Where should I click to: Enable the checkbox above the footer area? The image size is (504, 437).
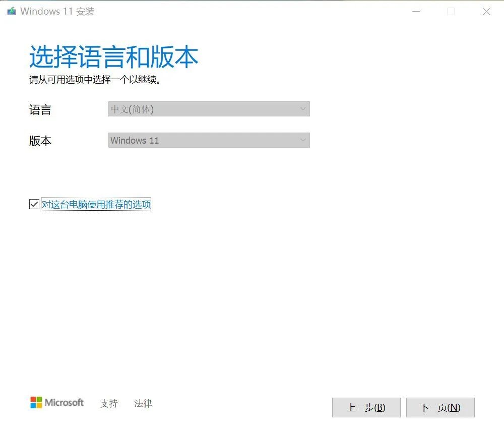point(33,204)
